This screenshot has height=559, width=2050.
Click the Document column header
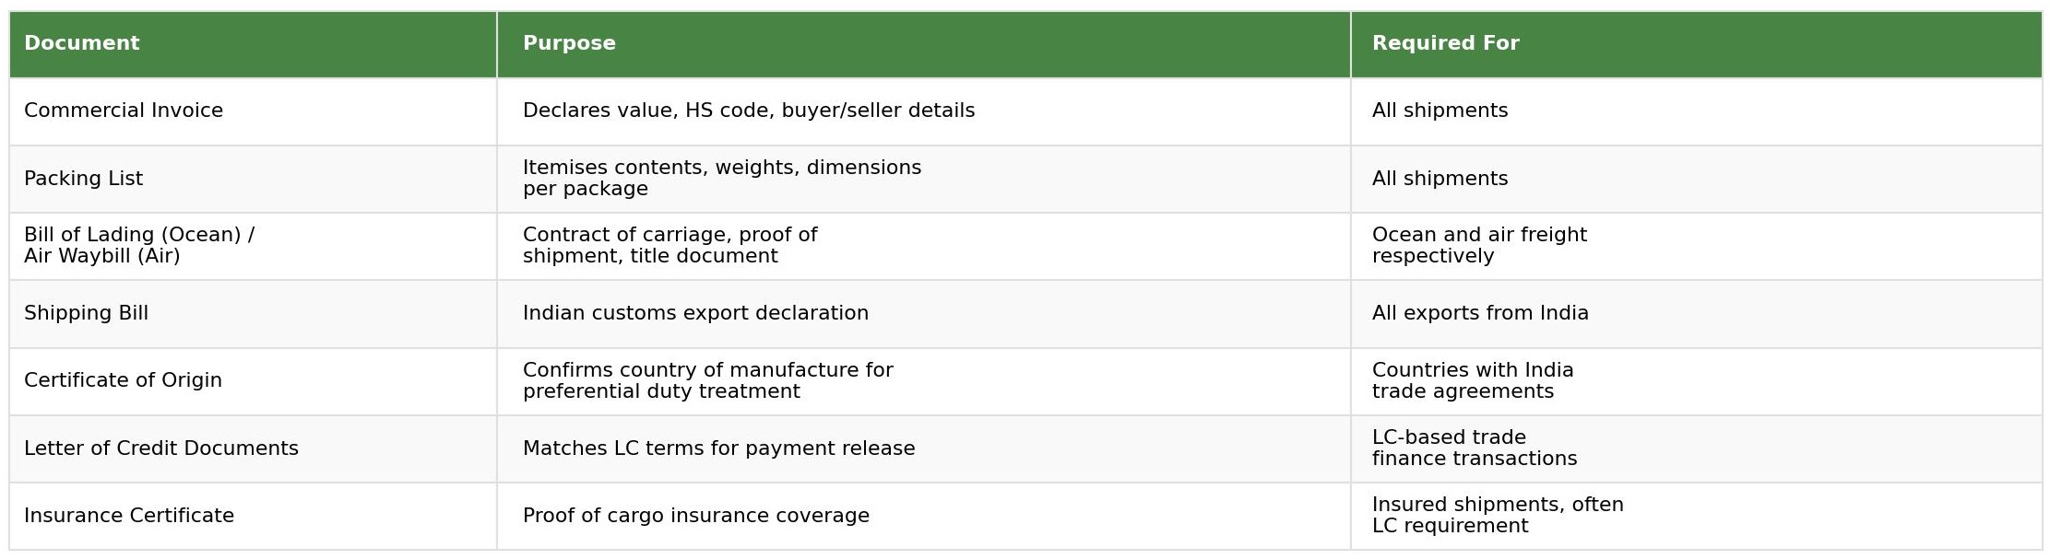coord(253,44)
